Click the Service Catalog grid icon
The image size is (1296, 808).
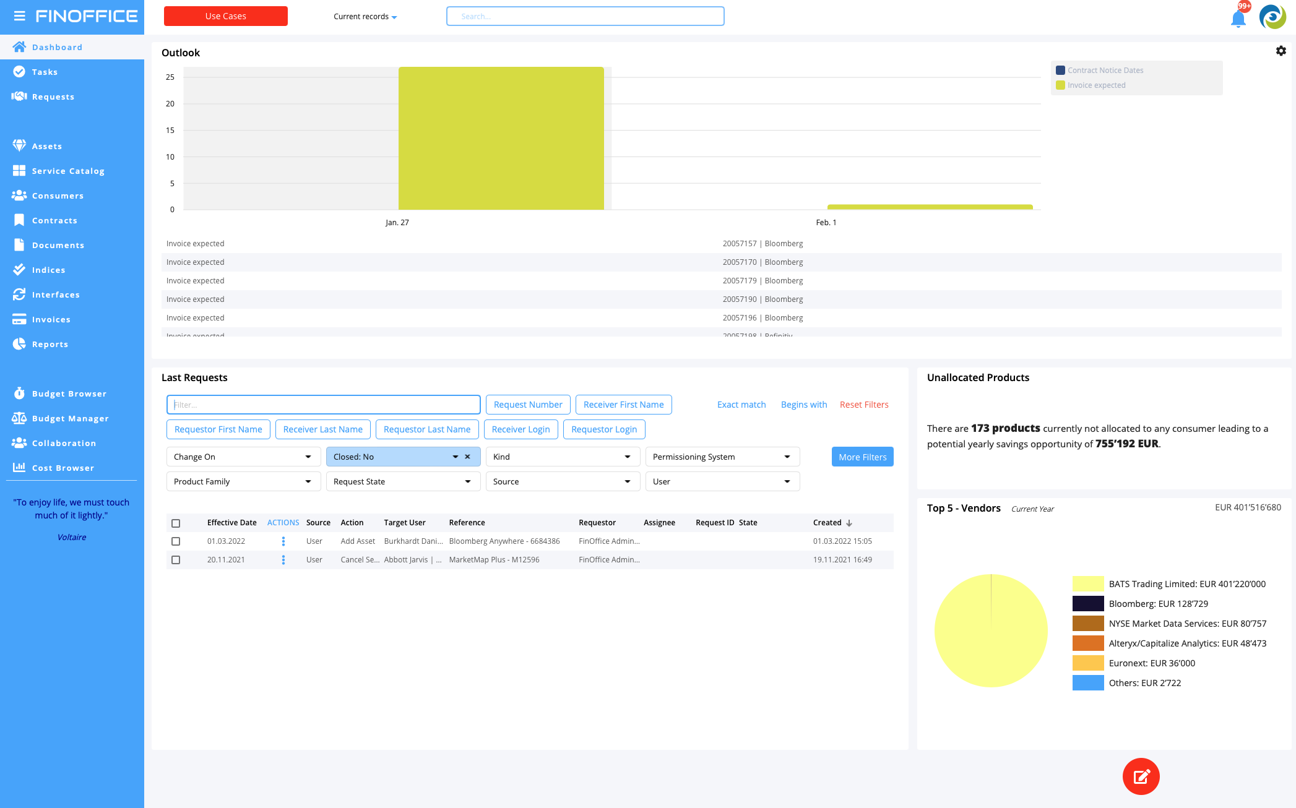[19, 171]
